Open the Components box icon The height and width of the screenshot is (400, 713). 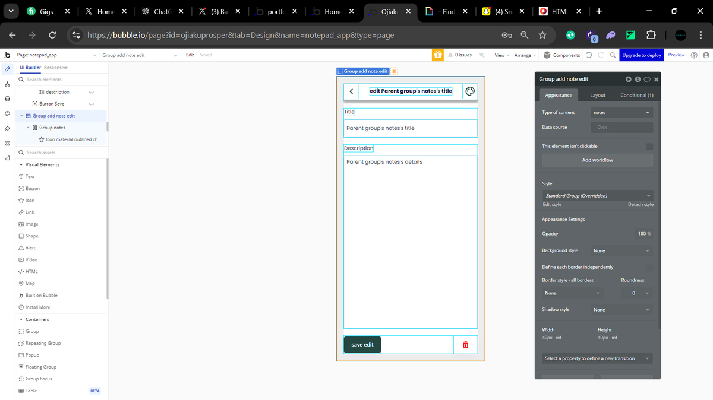[x=546, y=55]
